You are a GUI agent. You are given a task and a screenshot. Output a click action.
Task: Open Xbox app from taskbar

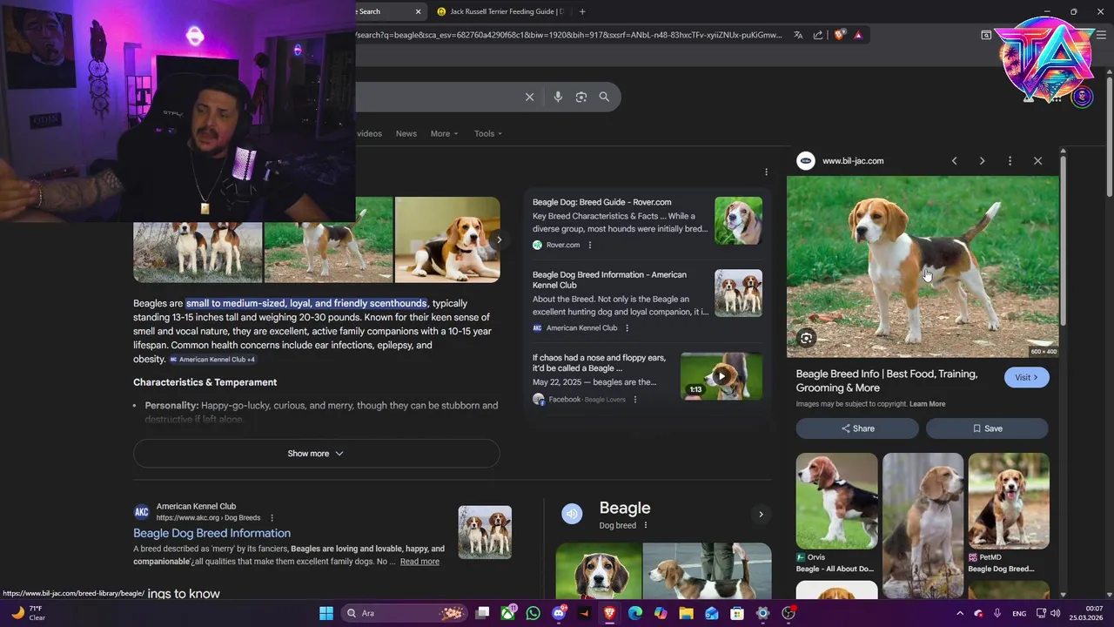pyautogui.click(x=508, y=613)
